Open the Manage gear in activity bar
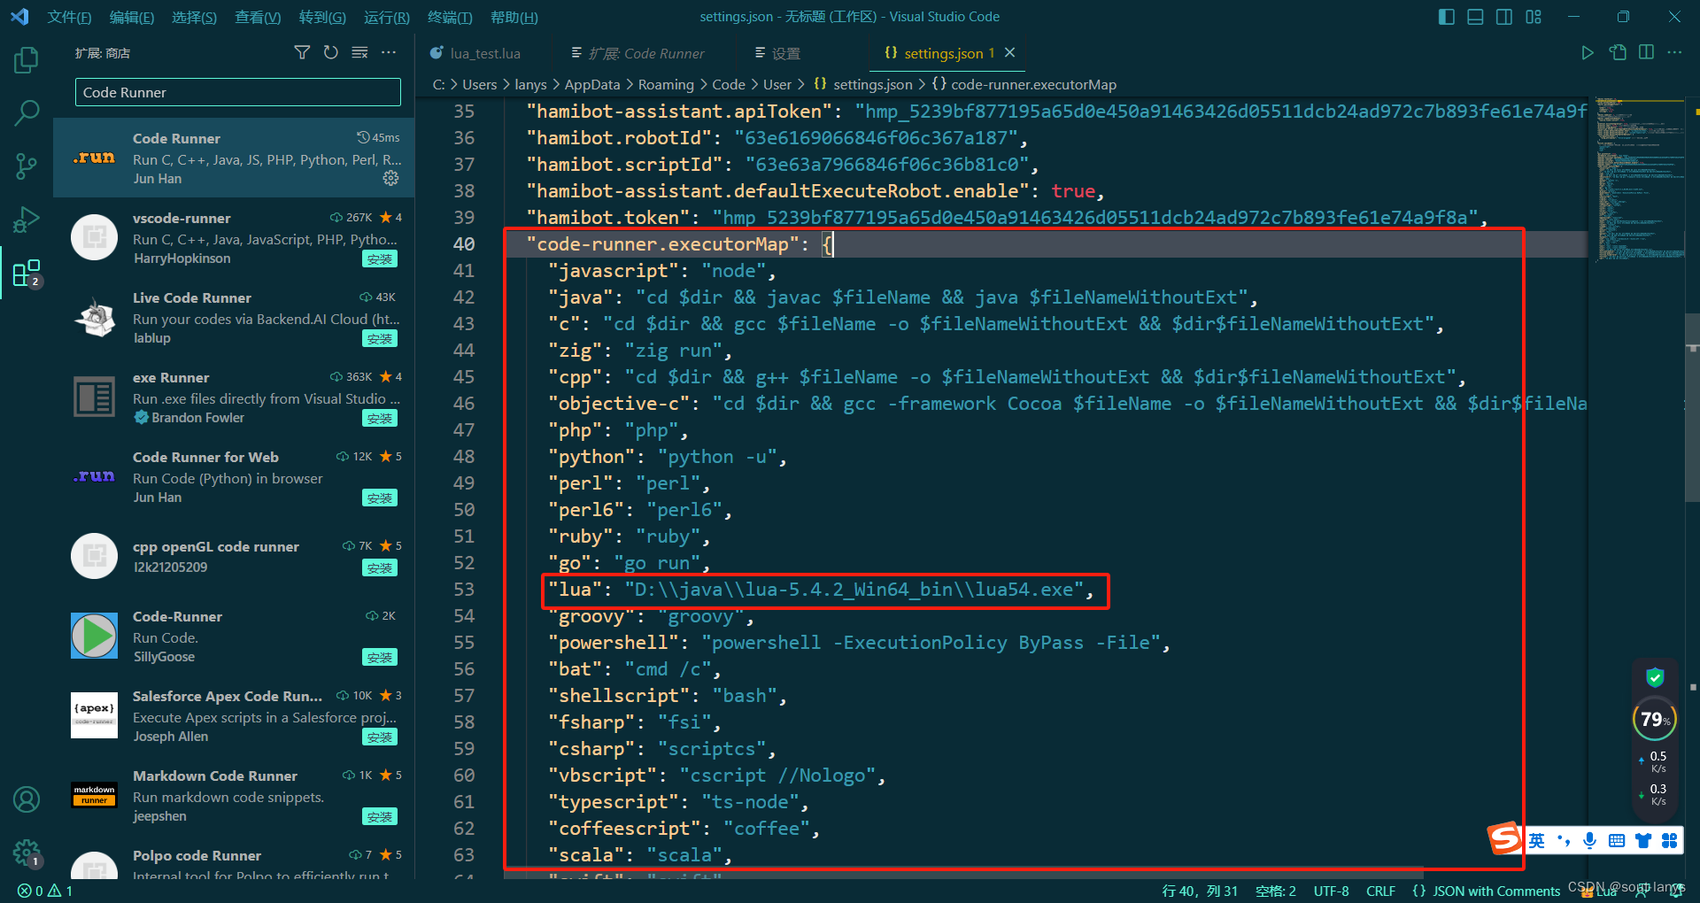Screen dimensions: 1700x903 [27, 853]
